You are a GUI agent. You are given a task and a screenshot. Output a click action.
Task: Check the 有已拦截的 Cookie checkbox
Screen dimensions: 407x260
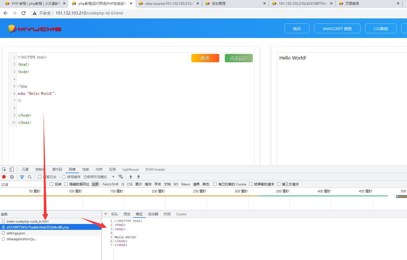[215, 184]
